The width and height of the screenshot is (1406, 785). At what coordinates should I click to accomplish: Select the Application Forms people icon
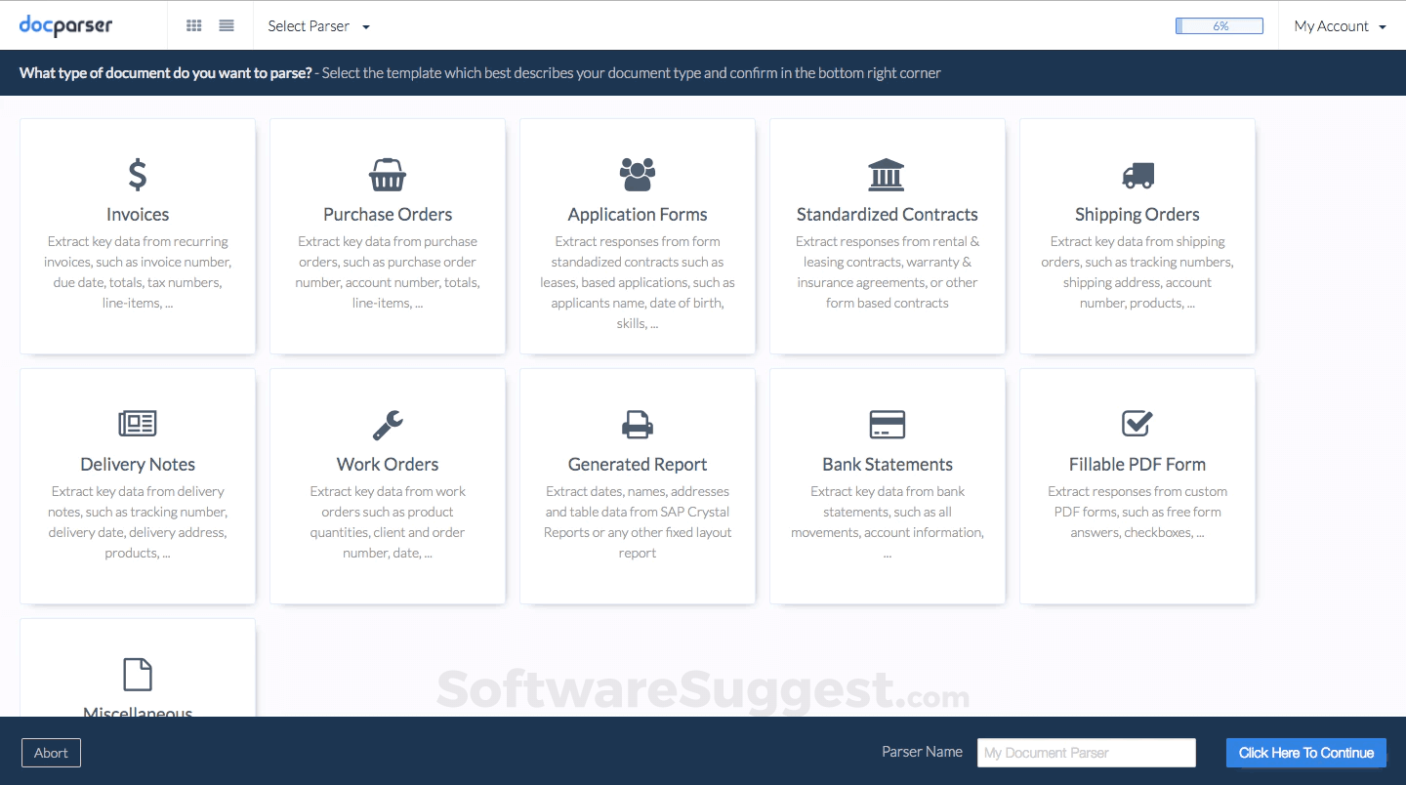(637, 175)
